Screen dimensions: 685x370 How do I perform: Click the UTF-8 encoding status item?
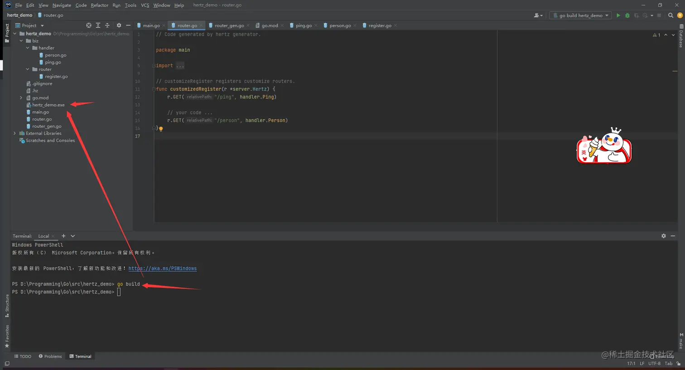(654, 363)
